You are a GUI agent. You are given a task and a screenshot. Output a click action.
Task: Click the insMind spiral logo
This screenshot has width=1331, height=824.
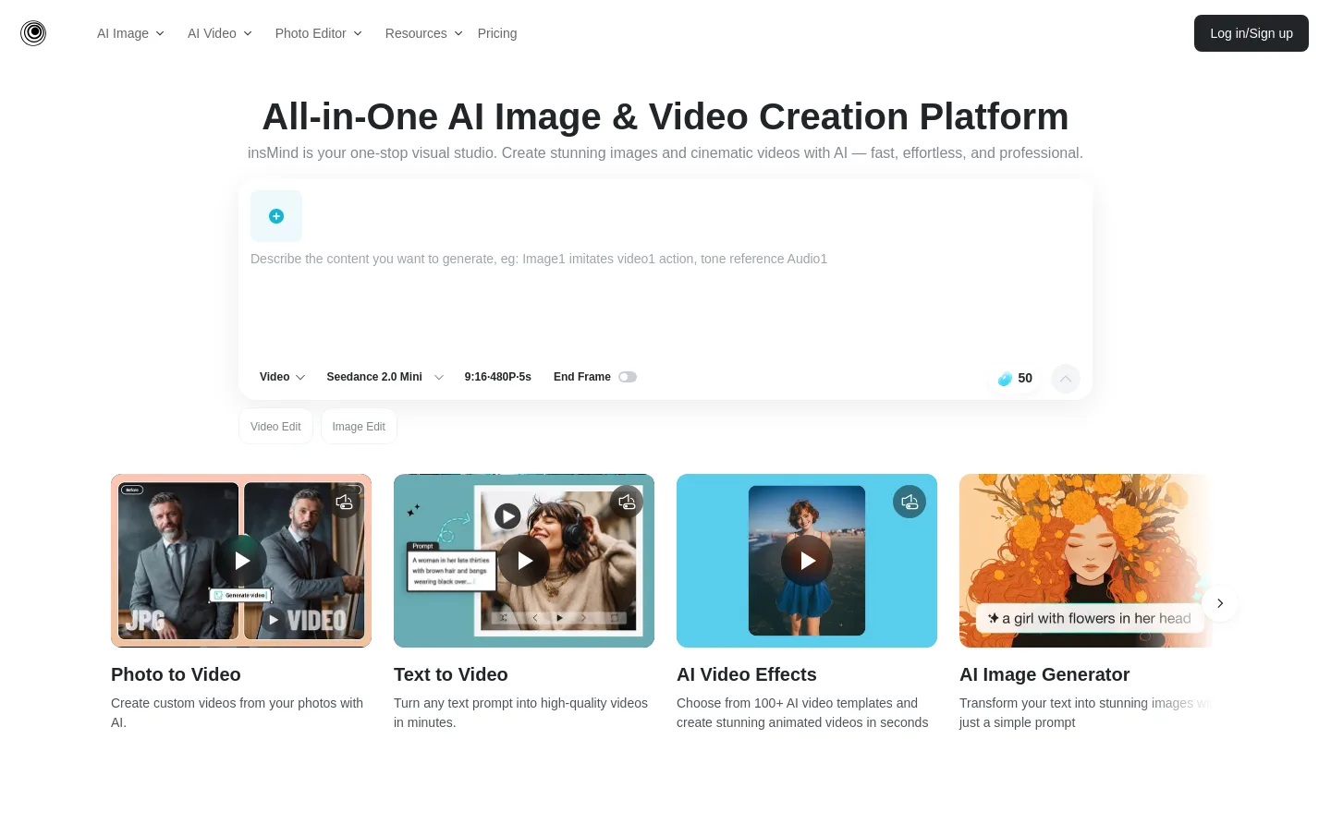click(33, 33)
